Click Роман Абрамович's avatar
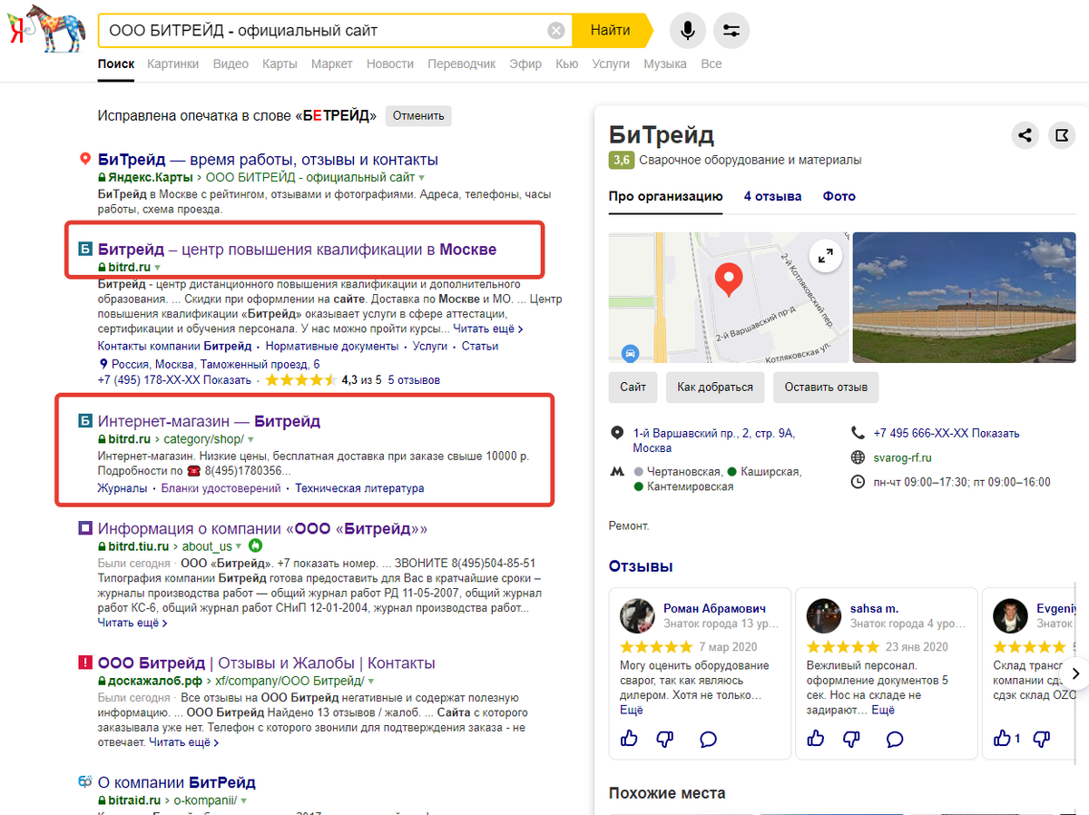1089x815 pixels. [x=637, y=615]
